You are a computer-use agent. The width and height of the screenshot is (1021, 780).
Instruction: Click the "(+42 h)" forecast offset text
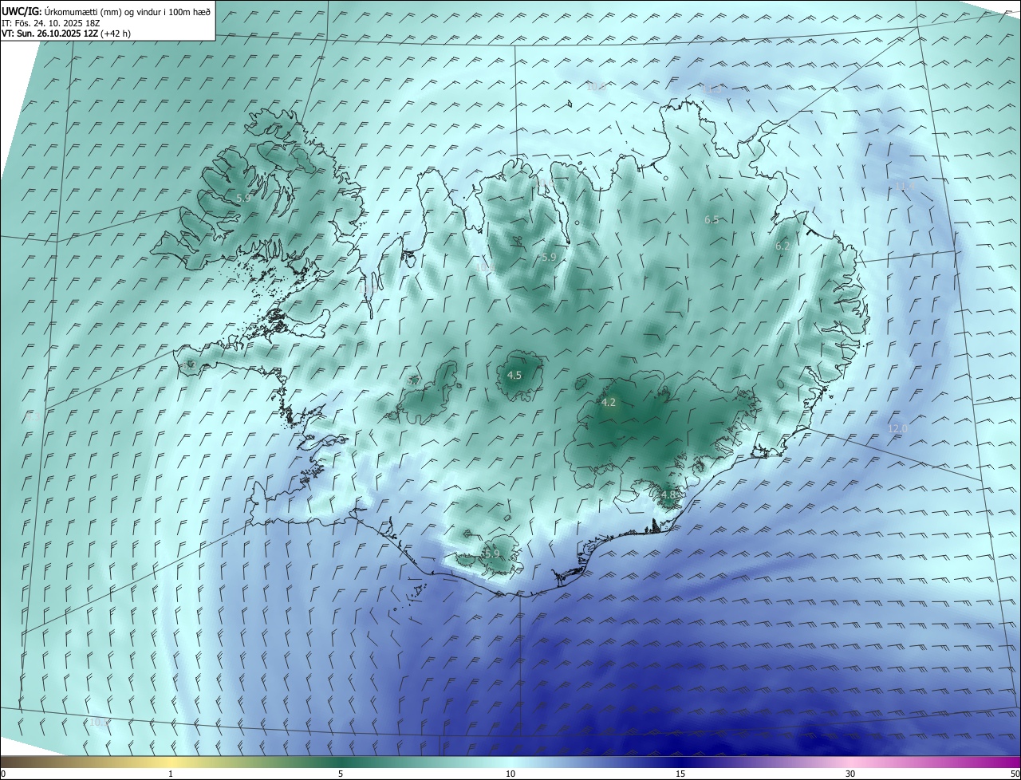point(116,33)
